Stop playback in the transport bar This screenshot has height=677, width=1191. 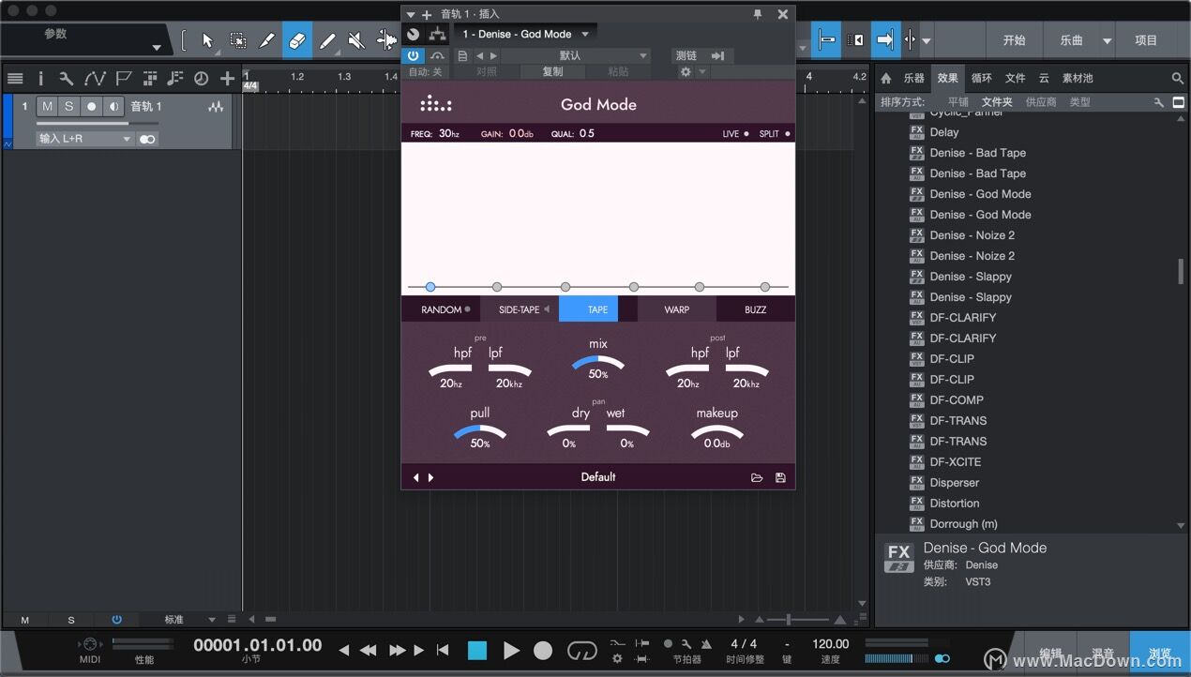point(477,650)
